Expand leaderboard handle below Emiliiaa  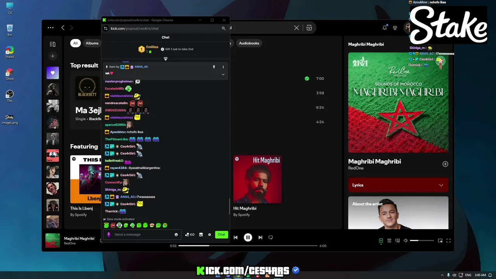pyautogui.click(x=165, y=59)
